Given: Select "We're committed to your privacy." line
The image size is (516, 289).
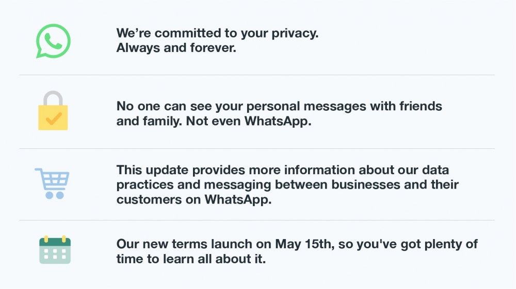Looking at the screenshot, I should pos(217,33).
